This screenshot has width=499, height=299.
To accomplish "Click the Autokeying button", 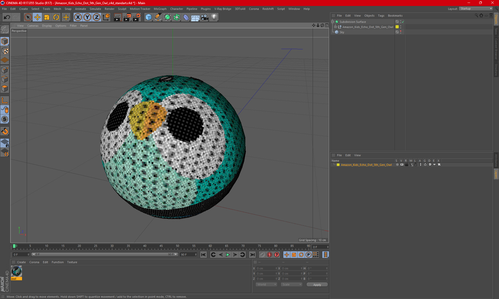I will tap(270, 255).
